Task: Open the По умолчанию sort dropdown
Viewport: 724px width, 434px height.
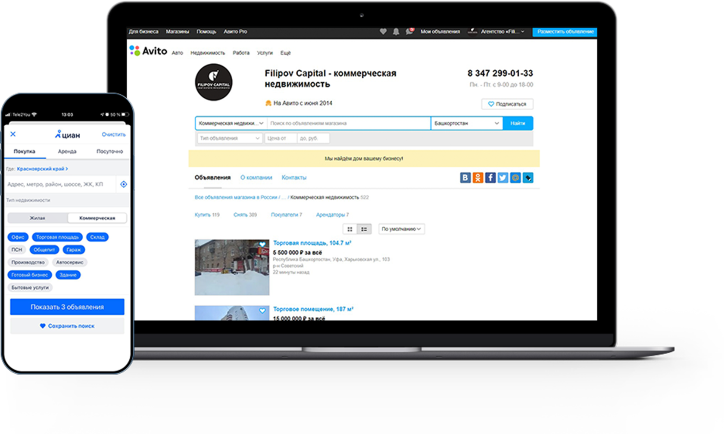Action: pyautogui.click(x=401, y=229)
